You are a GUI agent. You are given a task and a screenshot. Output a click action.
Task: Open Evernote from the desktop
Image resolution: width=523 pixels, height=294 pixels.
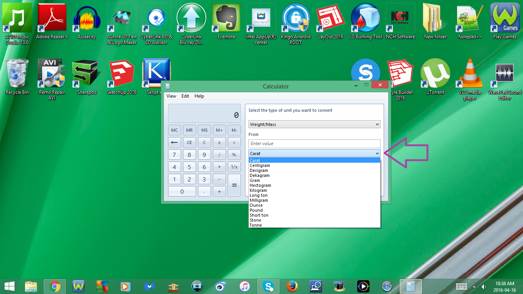226,18
